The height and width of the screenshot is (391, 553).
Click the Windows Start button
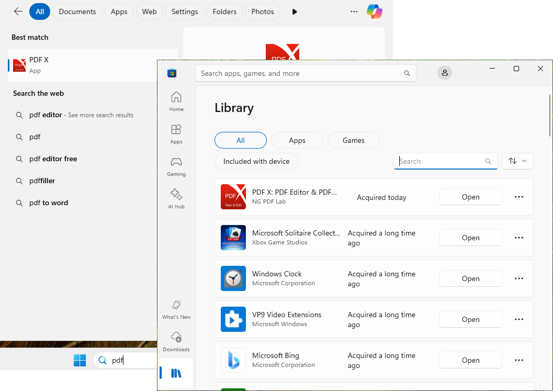[80, 360]
